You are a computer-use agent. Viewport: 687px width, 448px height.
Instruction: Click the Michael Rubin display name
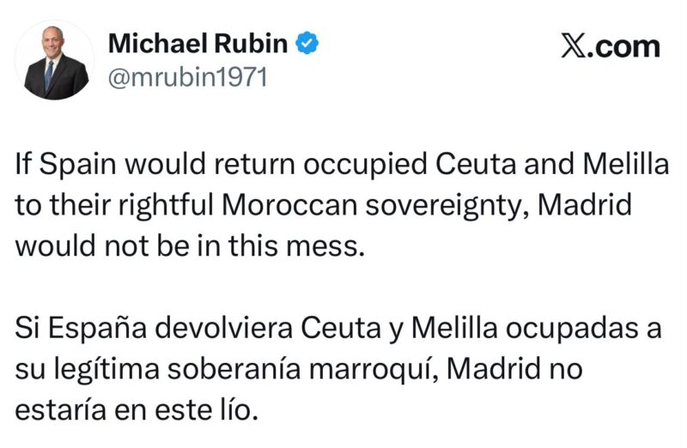click(198, 44)
